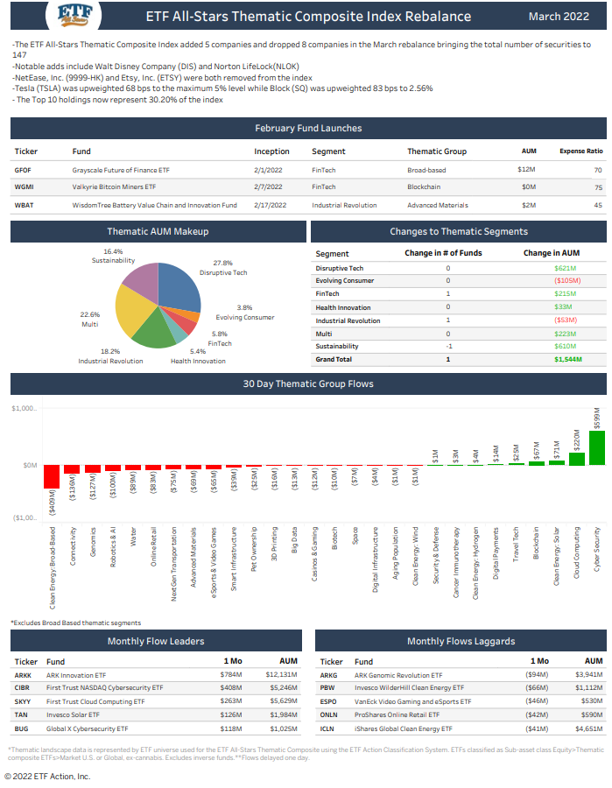Viewport: 612px width, 788px height.
Task: Click the FinTech red pie slice
Action: [185, 324]
